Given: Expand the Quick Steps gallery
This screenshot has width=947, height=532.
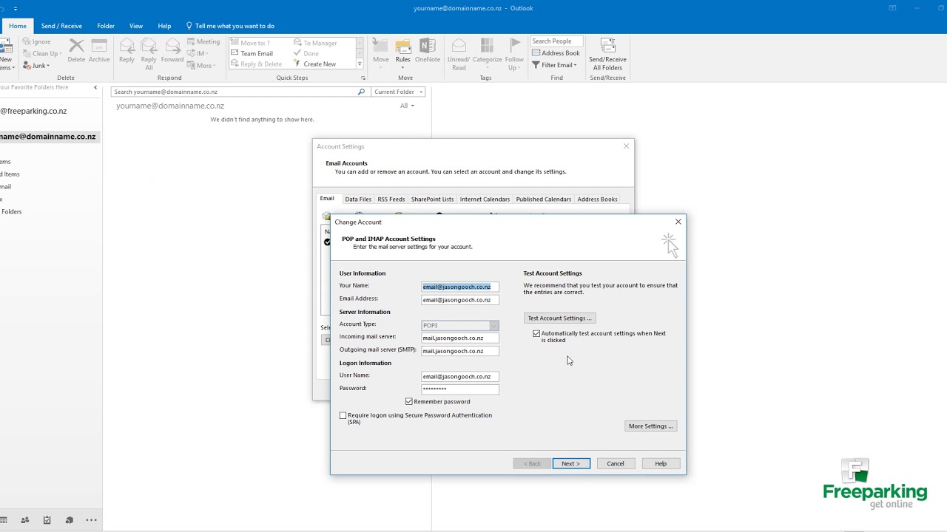Looking at the screenshot, I should point(360,64).
